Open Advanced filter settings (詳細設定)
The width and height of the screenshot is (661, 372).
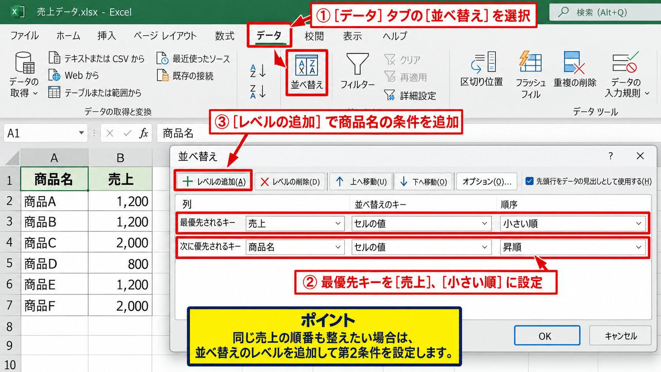pos(410,95)
